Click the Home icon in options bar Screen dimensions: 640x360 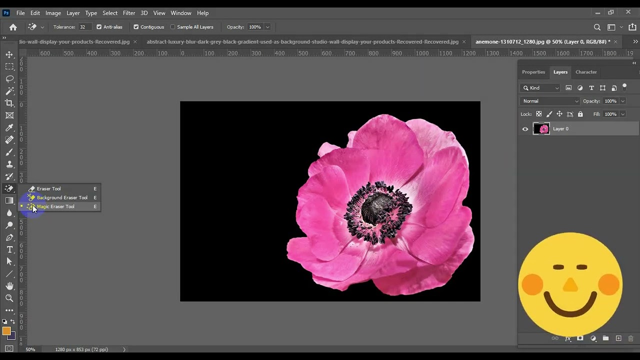tap(13, 27)
